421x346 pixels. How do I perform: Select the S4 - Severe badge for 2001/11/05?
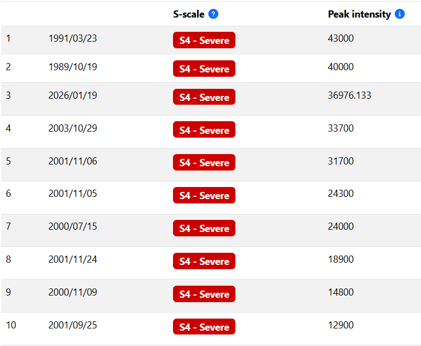pyautogui.click(x=204, y=195)
